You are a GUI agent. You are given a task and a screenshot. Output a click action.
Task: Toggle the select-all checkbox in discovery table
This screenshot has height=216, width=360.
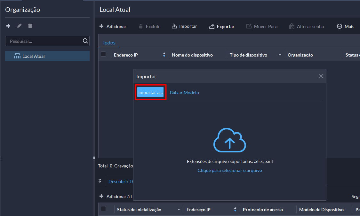point(103,209)
